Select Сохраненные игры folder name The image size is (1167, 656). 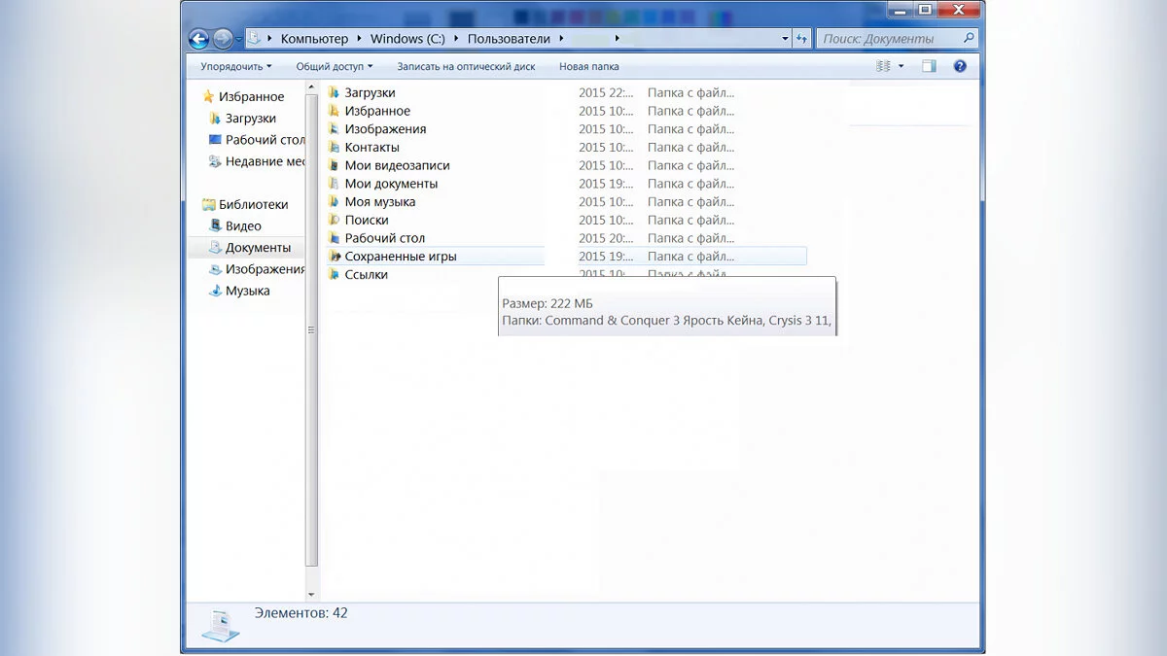(x=401, y=257)
